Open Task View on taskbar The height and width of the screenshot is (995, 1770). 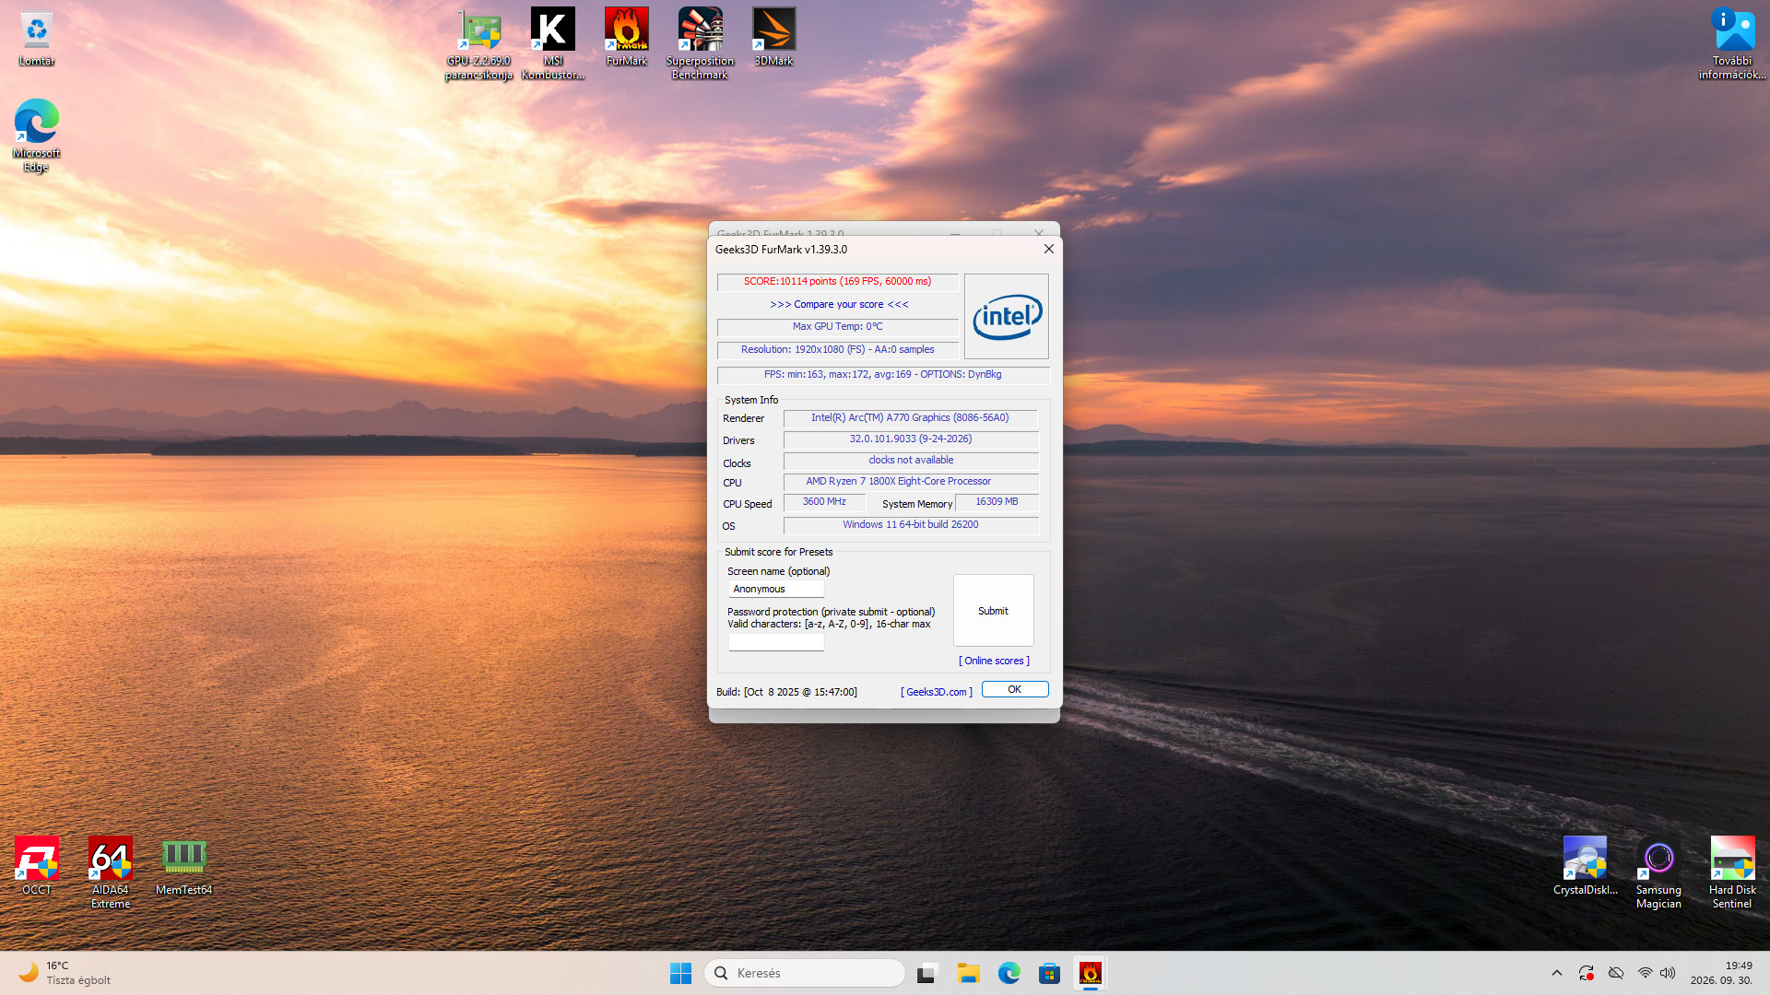click(927, 973)
